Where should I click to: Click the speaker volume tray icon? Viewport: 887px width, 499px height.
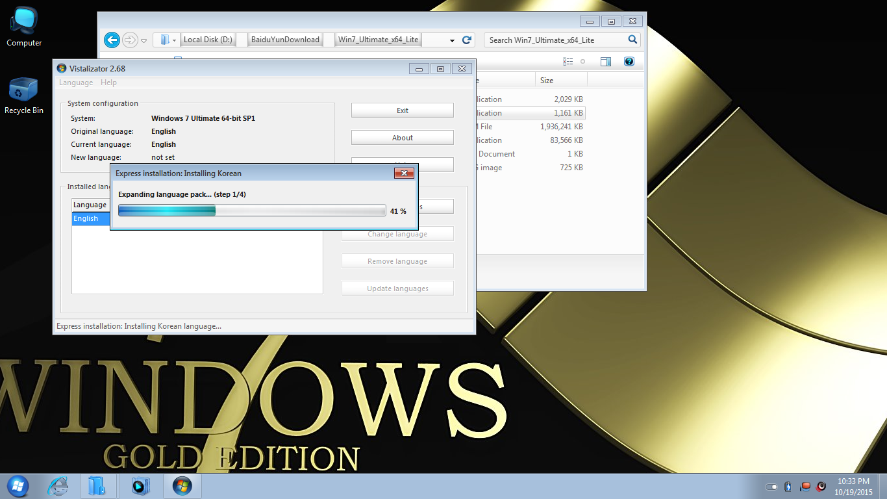[x=821, y=486]
